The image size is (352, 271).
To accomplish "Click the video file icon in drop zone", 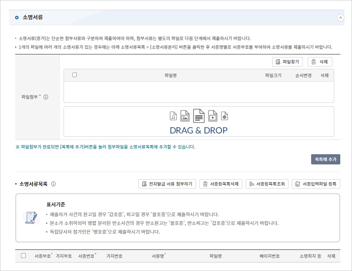I will click(x=213, y=116).
